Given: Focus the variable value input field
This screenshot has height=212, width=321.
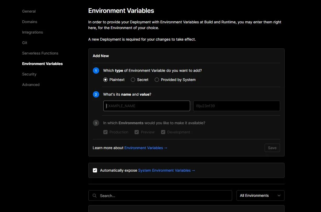Looking at the screenshot, I should tap(237, 106).
